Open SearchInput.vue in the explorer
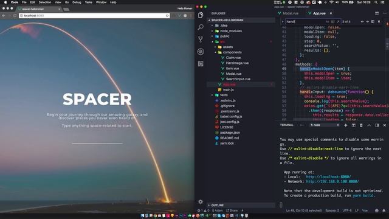Viewport: 389px width, 219px height. tap(238, 79)
